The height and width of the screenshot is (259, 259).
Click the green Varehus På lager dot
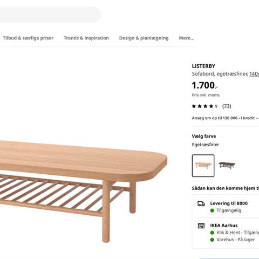(212, 240)
